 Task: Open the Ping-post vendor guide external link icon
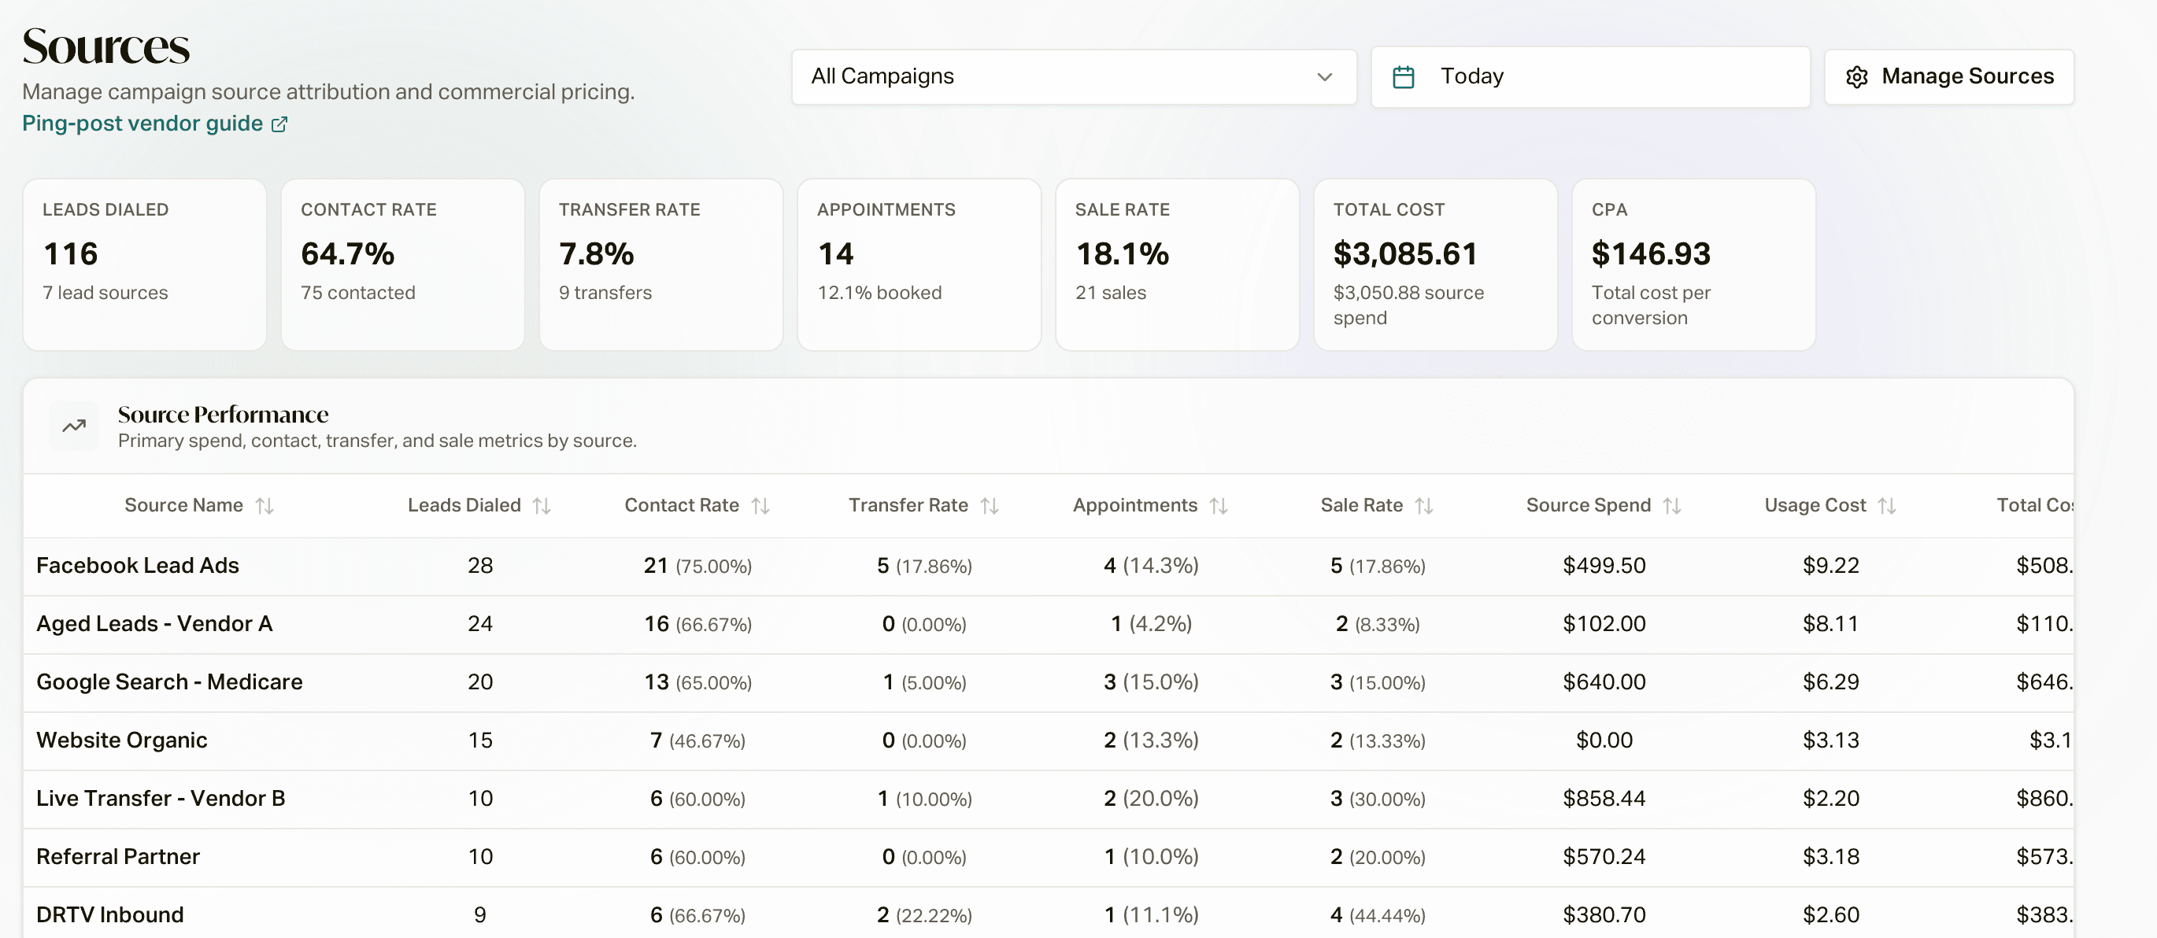279,124
